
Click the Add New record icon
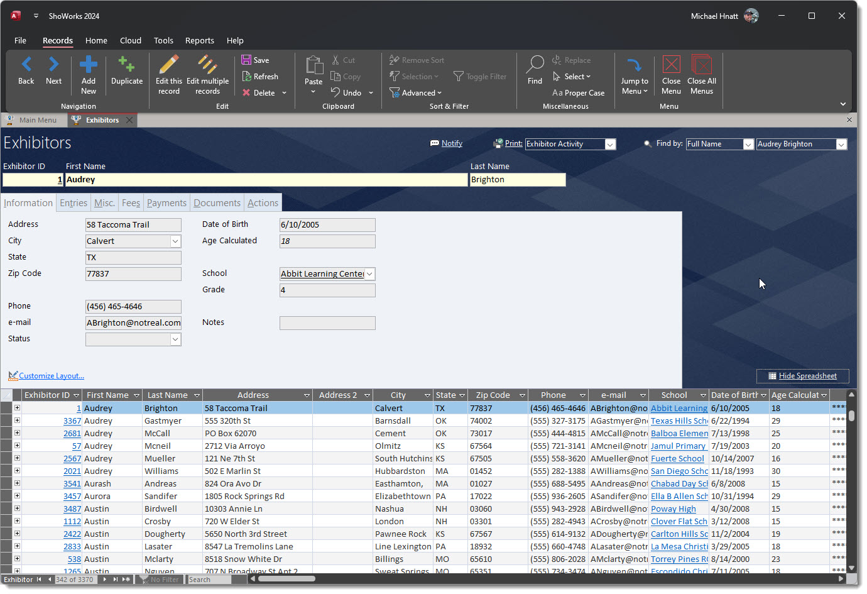[x=89, y=65]
